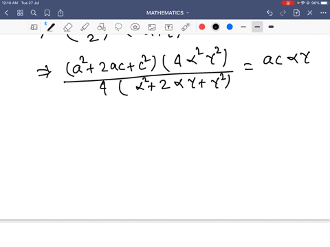Choose the red pen color

coord(202,27)
